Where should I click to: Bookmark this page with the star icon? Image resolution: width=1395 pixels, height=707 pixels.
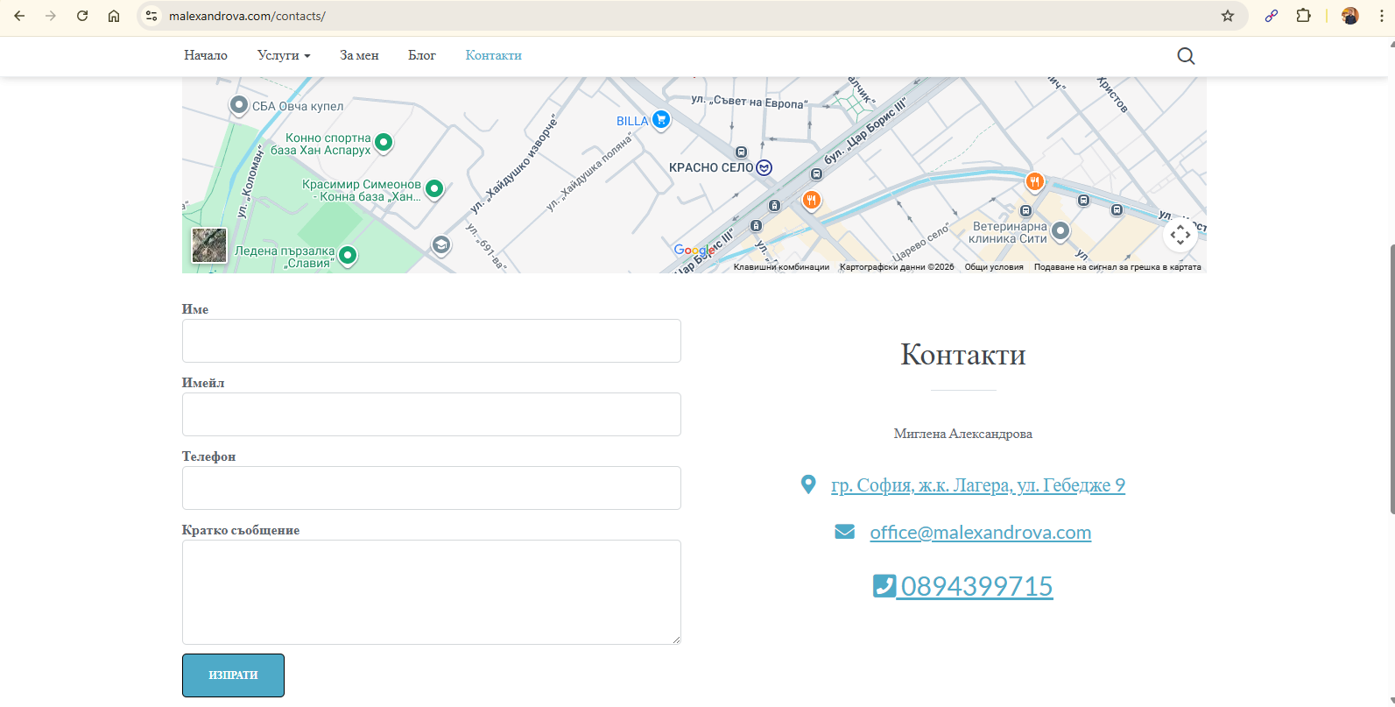click(x=1228, y=16)
